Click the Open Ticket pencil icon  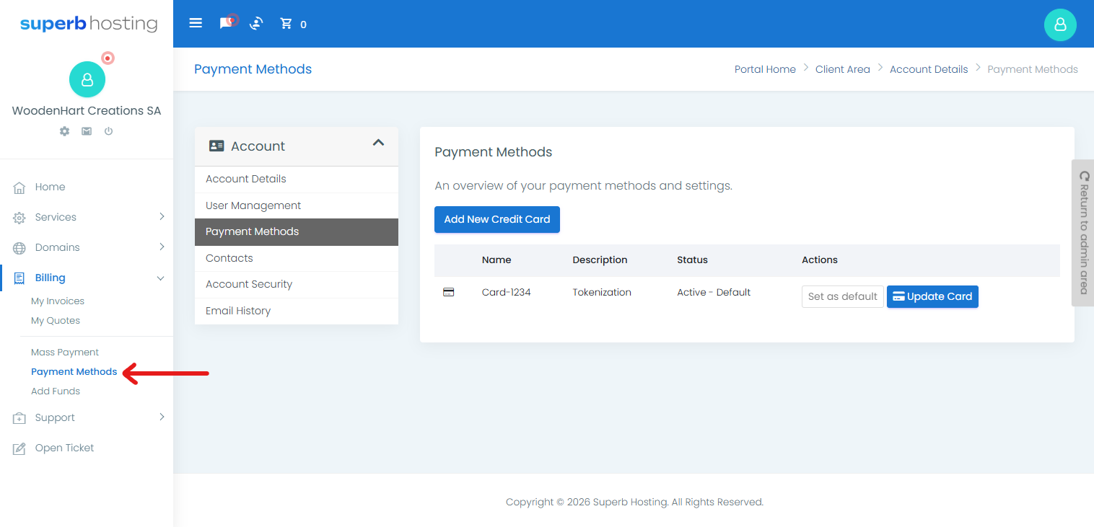[x=19, y=448]
